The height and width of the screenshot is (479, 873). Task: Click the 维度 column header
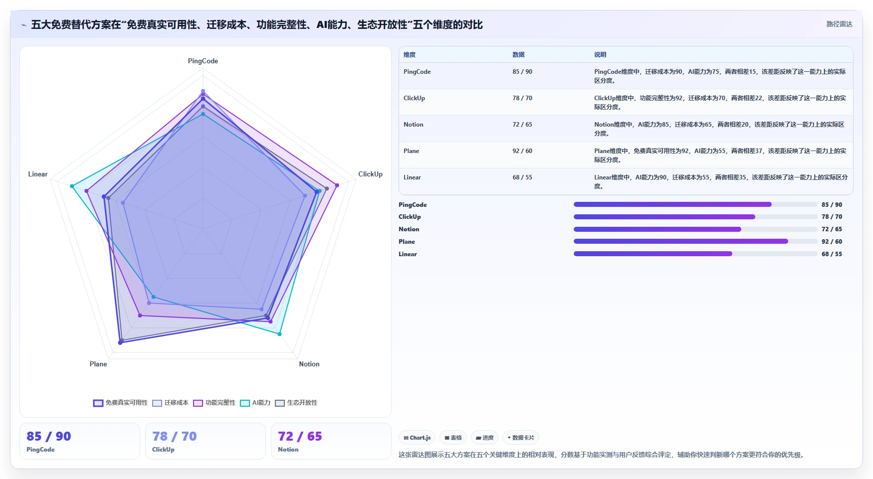click(x=410, y=55)
